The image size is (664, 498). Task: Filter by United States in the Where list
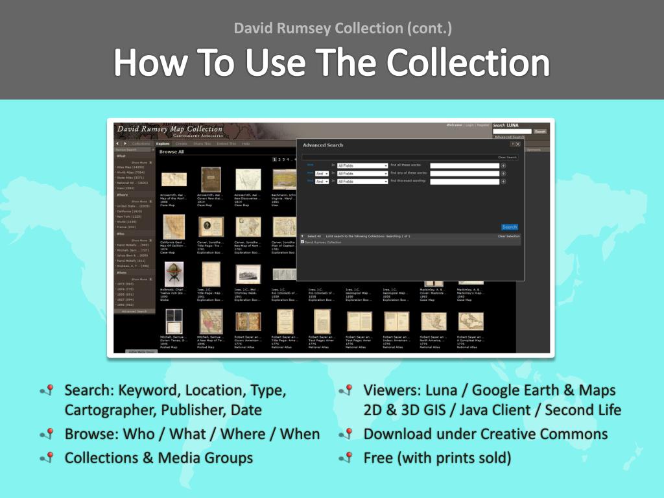[x=133, y=206]
